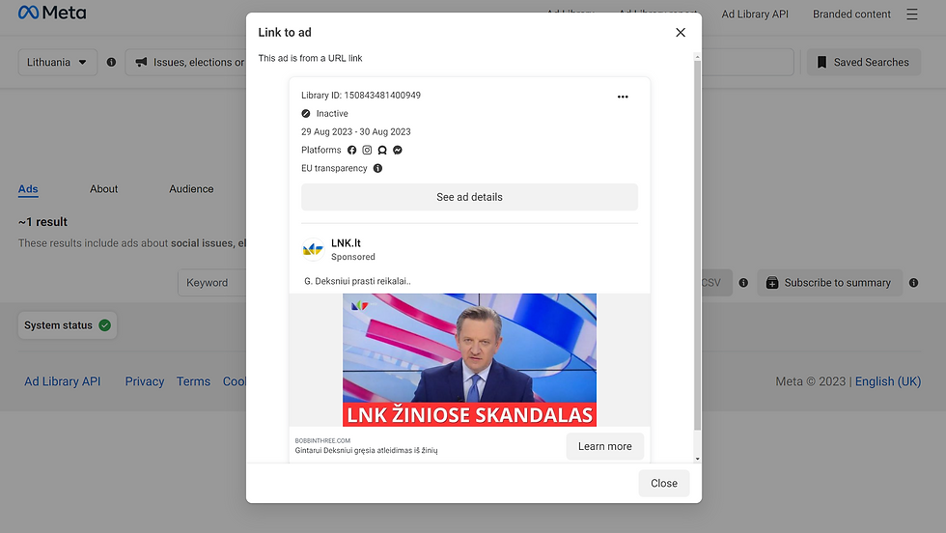Open EU transparency info icon

377,168
